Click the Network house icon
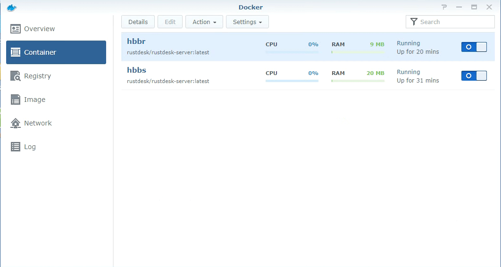This screenshot has height=267, width=501. coord(16,123)
